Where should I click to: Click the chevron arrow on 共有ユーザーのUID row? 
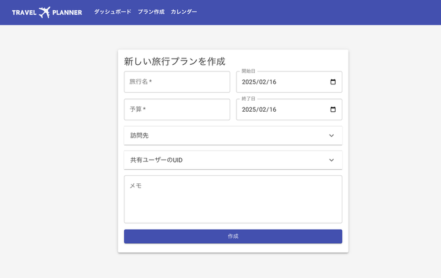pyautogui.click(x=331, y=160)
